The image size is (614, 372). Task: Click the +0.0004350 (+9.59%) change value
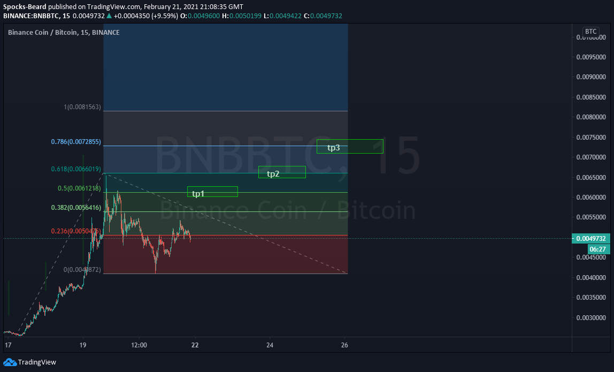click(145, 16)
